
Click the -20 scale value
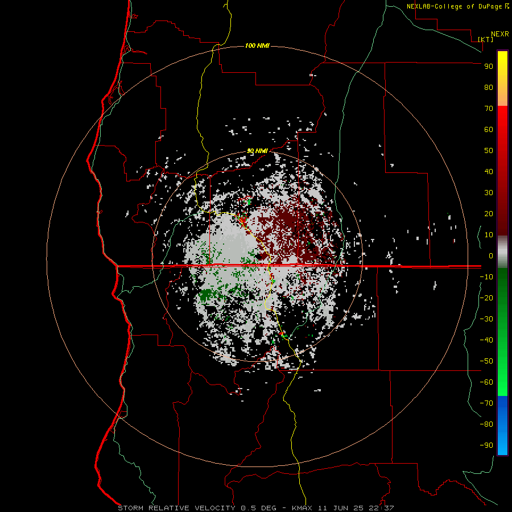point(486,298)
